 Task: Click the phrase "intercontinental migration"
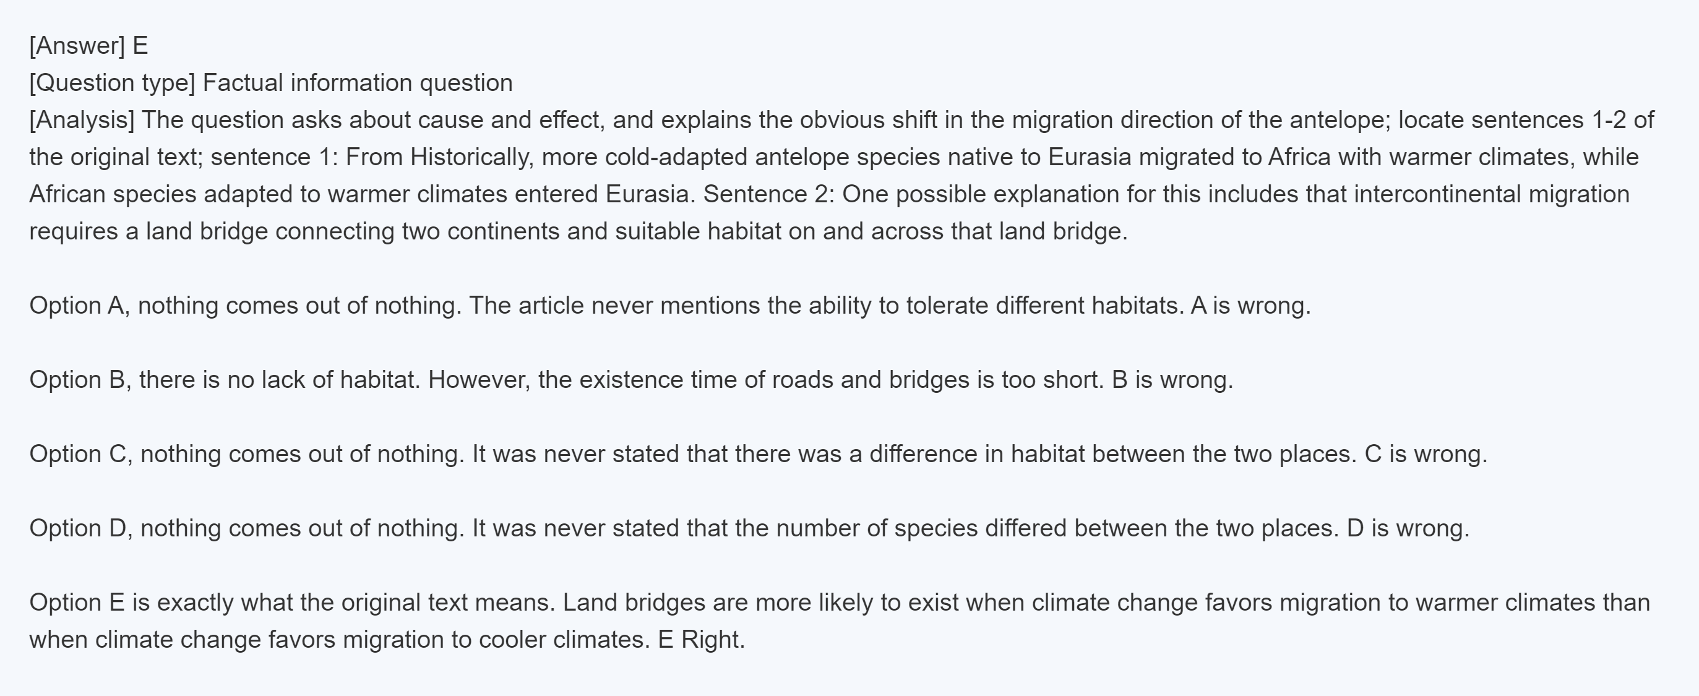tap(1491, 194)
